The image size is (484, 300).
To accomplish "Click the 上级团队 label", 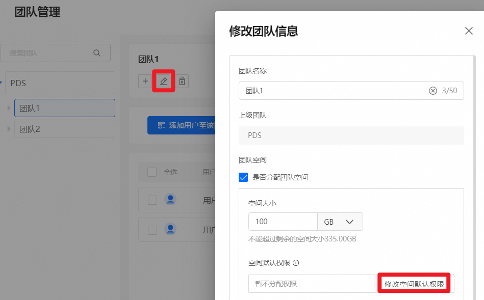I will point(252,115).
